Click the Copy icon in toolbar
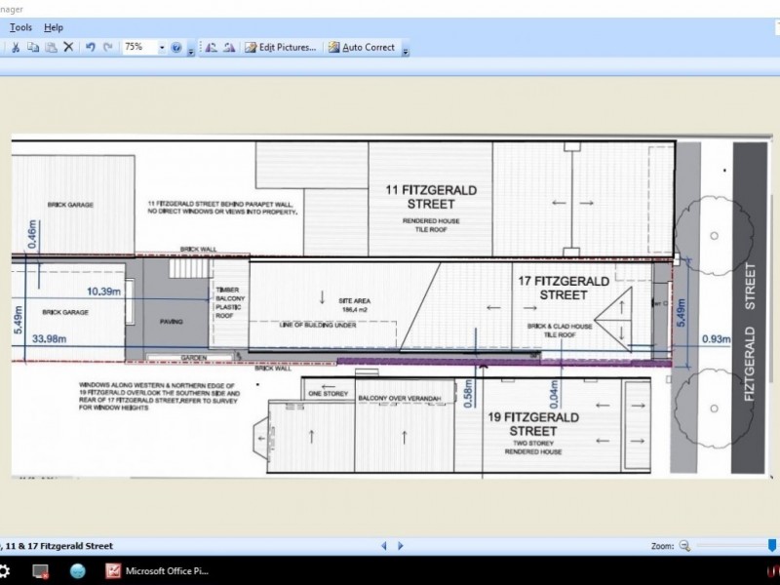This screenshot has width=780, height=585. pos(33,47)
